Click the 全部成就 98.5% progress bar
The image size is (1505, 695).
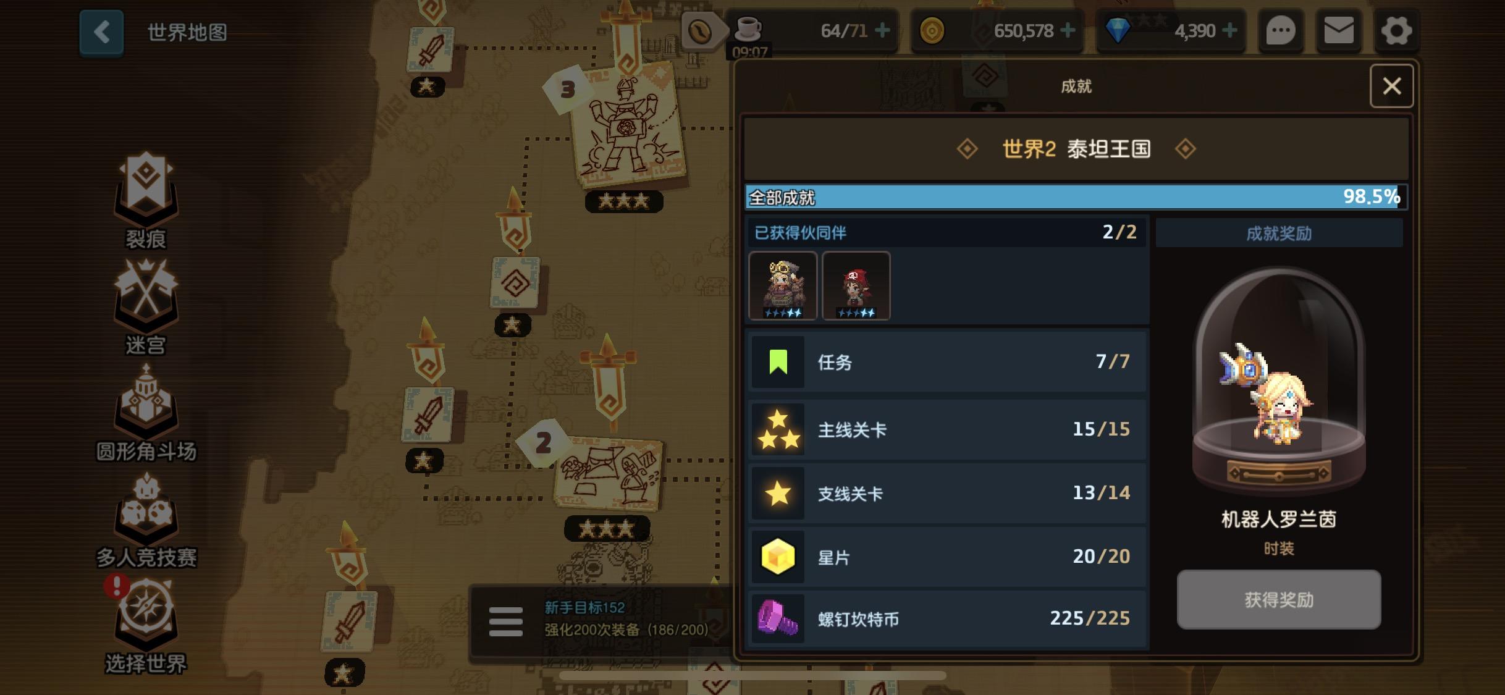point(1076,197)
